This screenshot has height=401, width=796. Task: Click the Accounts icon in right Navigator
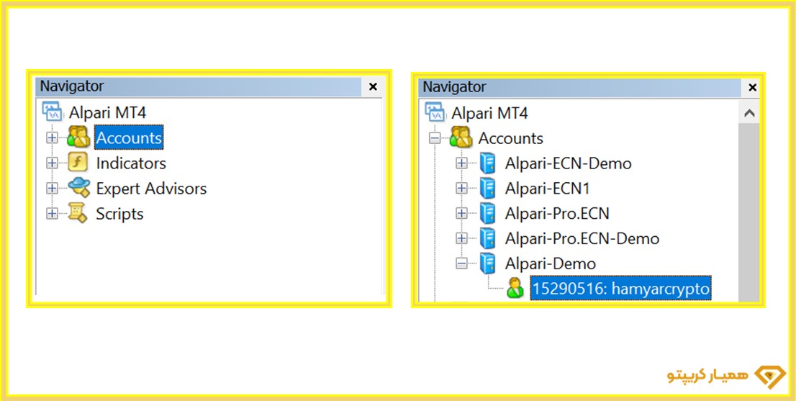point(461,138)
